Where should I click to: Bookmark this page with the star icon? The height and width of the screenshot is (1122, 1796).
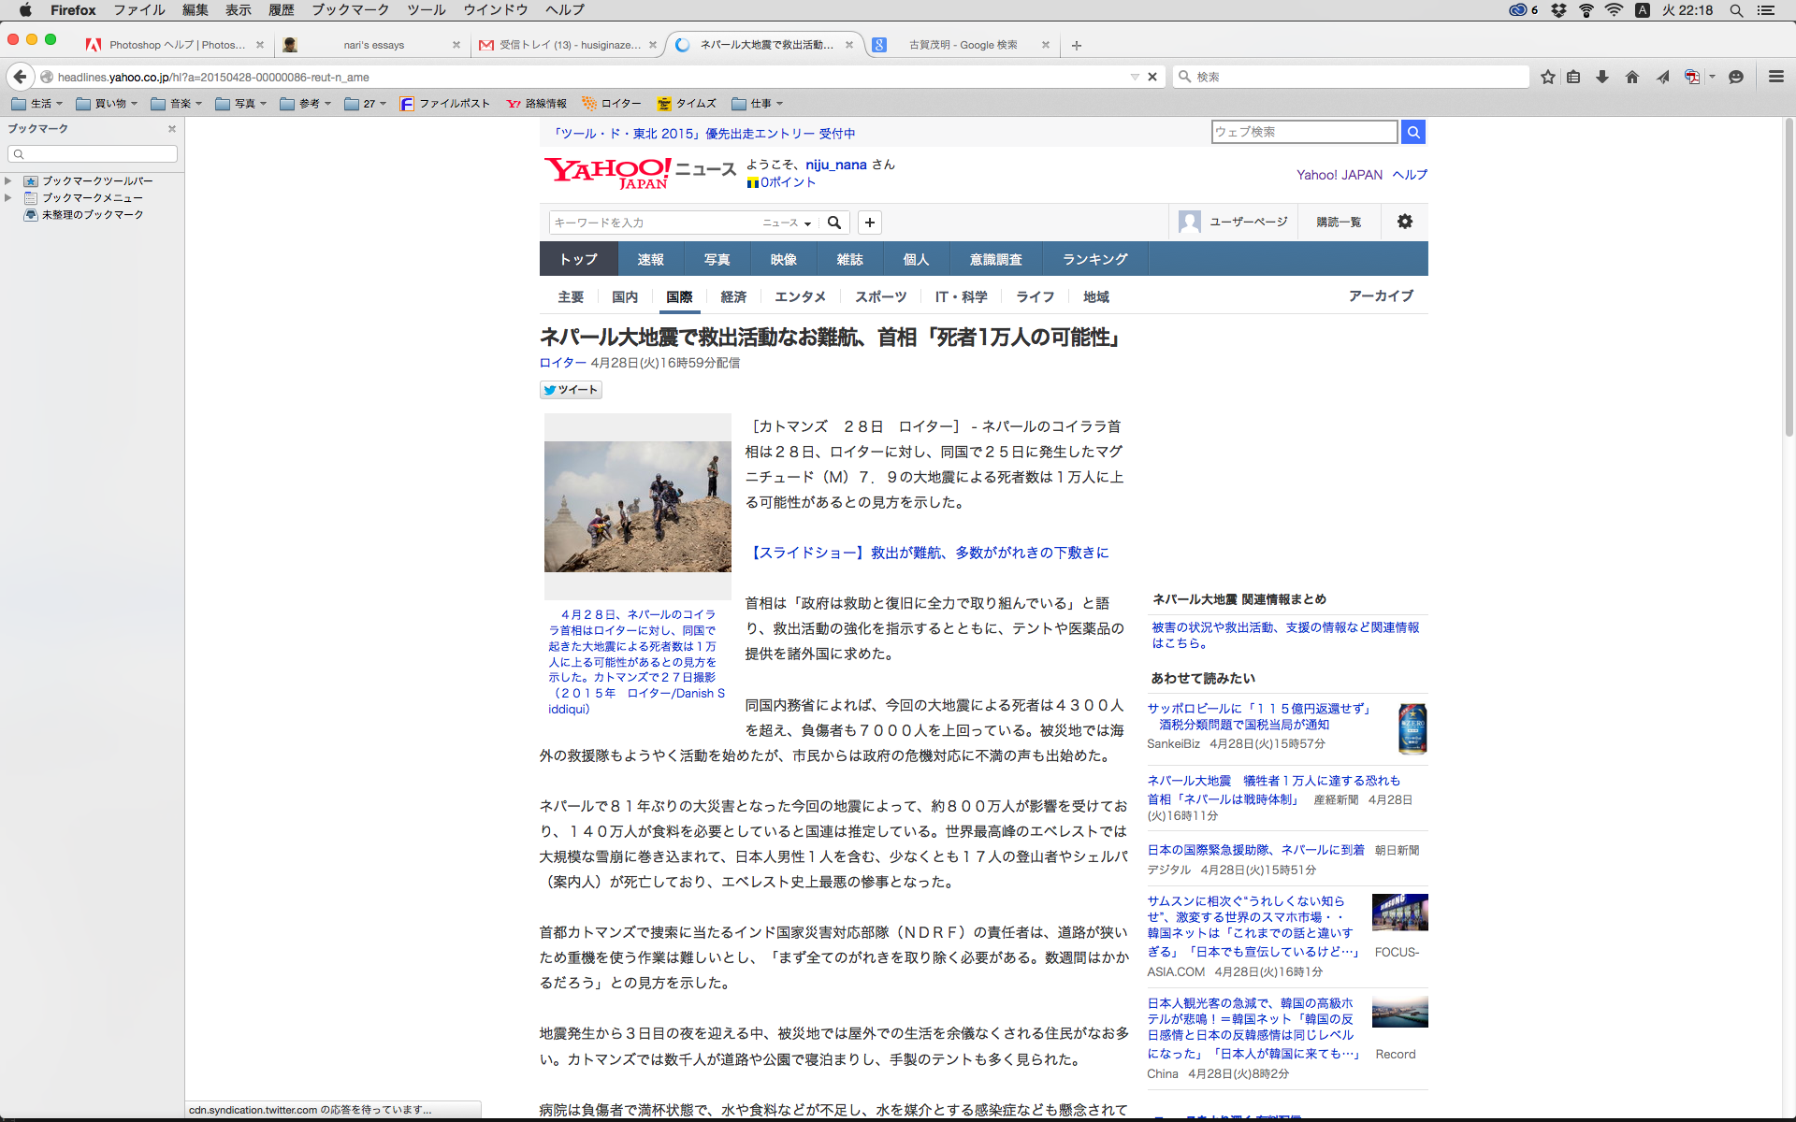pos(1548,77)
